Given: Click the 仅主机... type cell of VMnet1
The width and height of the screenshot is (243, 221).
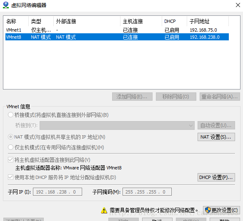Looking at the screenshot, I should pyautogui.click(x=41, y=30).
